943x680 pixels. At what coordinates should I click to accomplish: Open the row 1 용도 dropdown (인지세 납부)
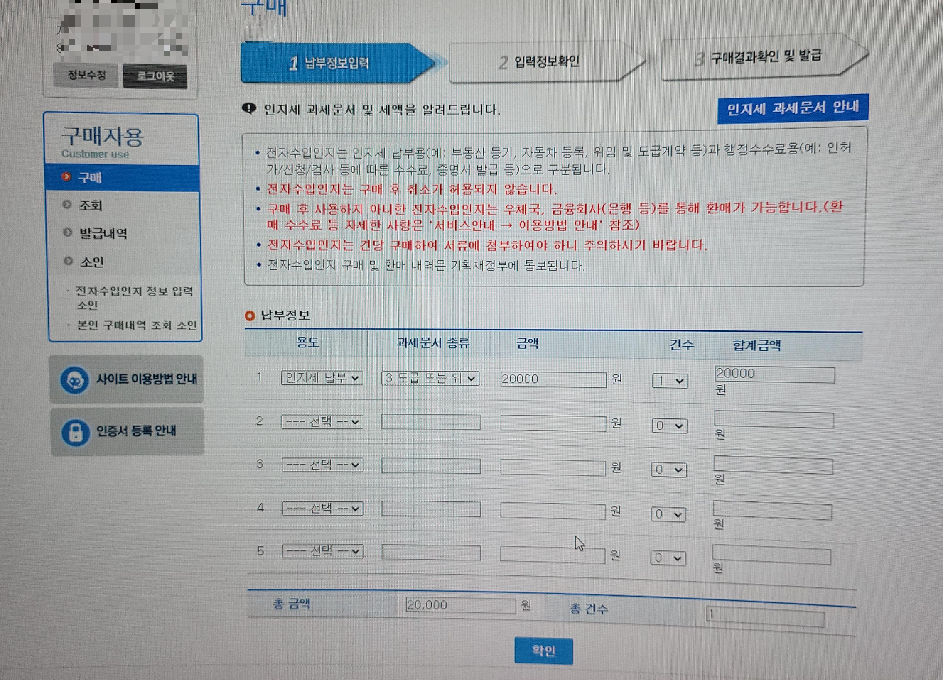[322, 378]
